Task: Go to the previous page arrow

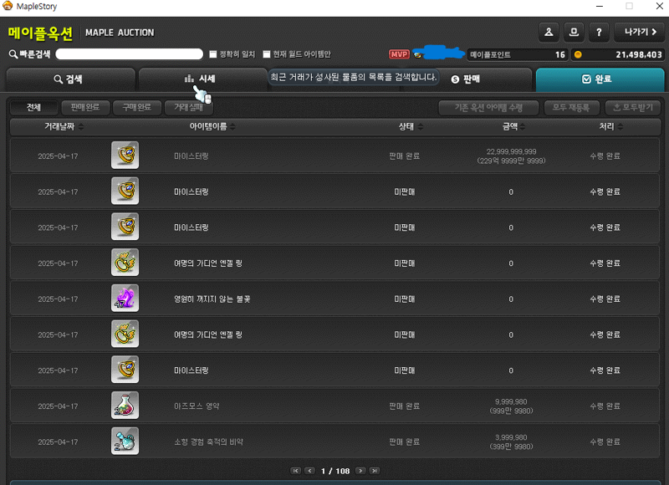Action: [x=310, y=471]
